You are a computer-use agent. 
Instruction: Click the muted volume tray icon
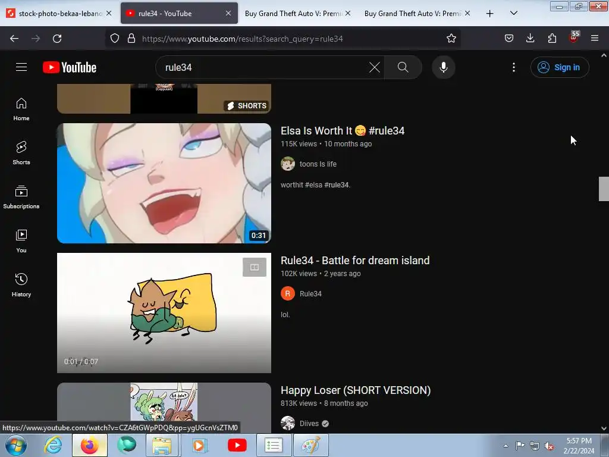pos(549,446)
